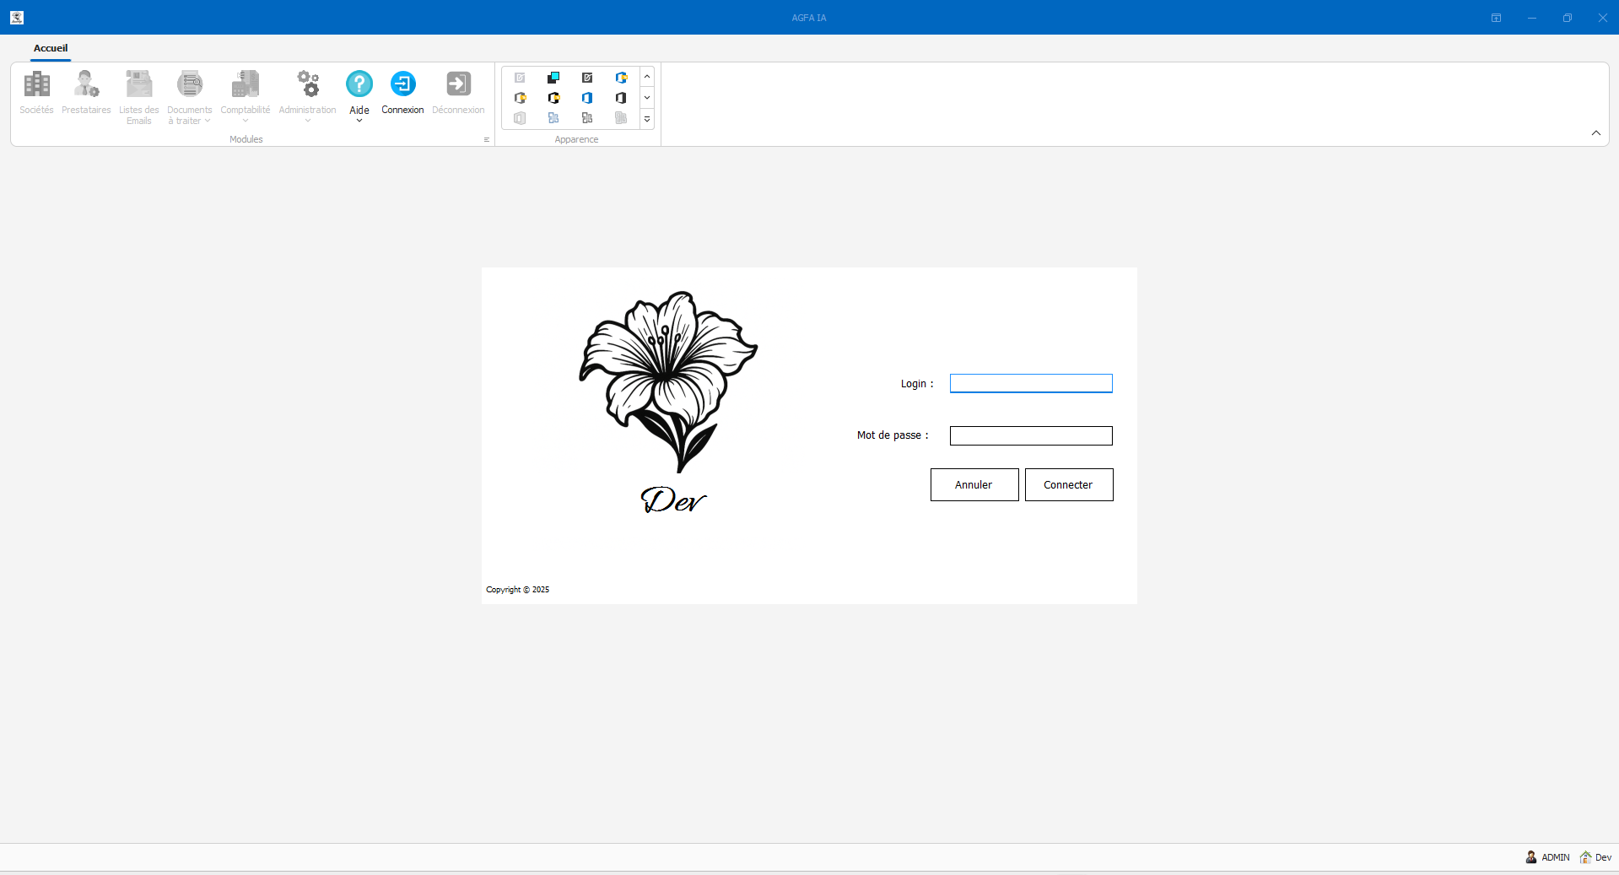The height and width of the screenshot is (875, 1619).
Task: Click the Comptabilité module icon
Action: pyautogui.click(x=245, y=84)
